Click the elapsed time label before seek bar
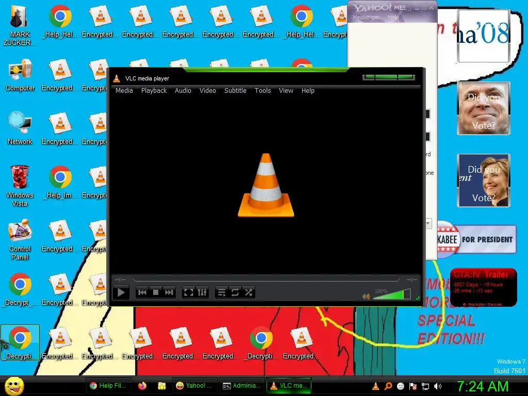 point(121,279)
